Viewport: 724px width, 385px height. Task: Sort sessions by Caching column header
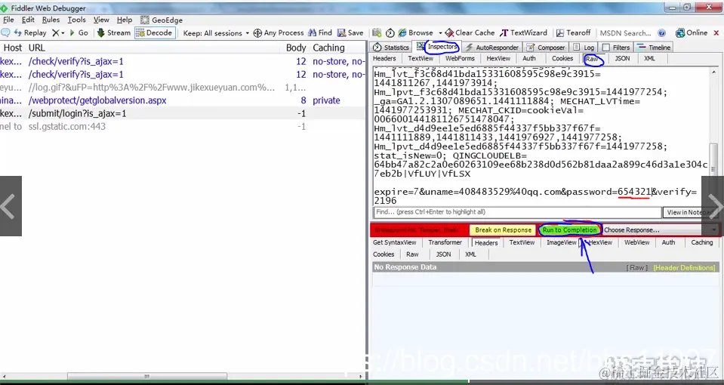click(x=328, y=48)
